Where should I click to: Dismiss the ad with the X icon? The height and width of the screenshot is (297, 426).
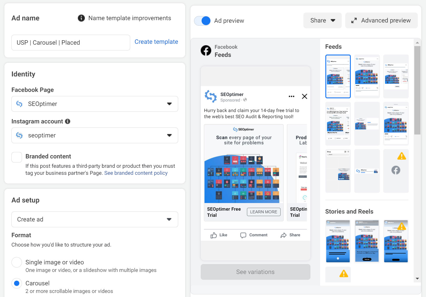304,96
